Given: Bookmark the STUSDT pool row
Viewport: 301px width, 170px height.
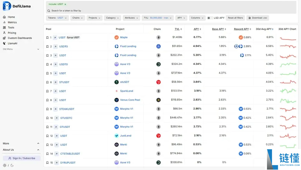Looking at the screenshot, I should point(47,82).
